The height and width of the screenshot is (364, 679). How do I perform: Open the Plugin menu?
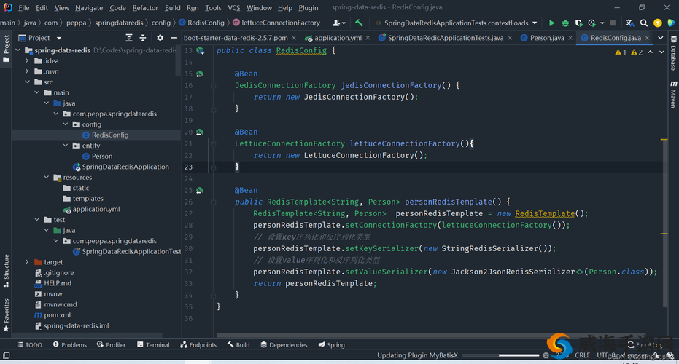[x=309, y=8]
